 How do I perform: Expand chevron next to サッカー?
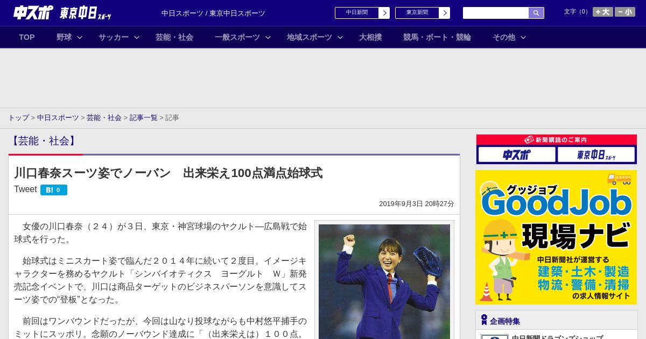coord(137,37)
